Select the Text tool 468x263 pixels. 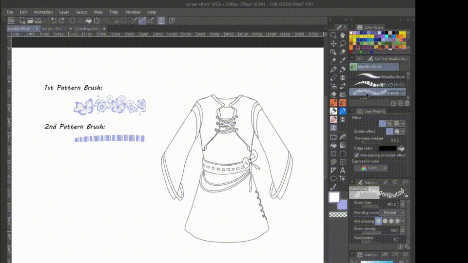[343, 170]
